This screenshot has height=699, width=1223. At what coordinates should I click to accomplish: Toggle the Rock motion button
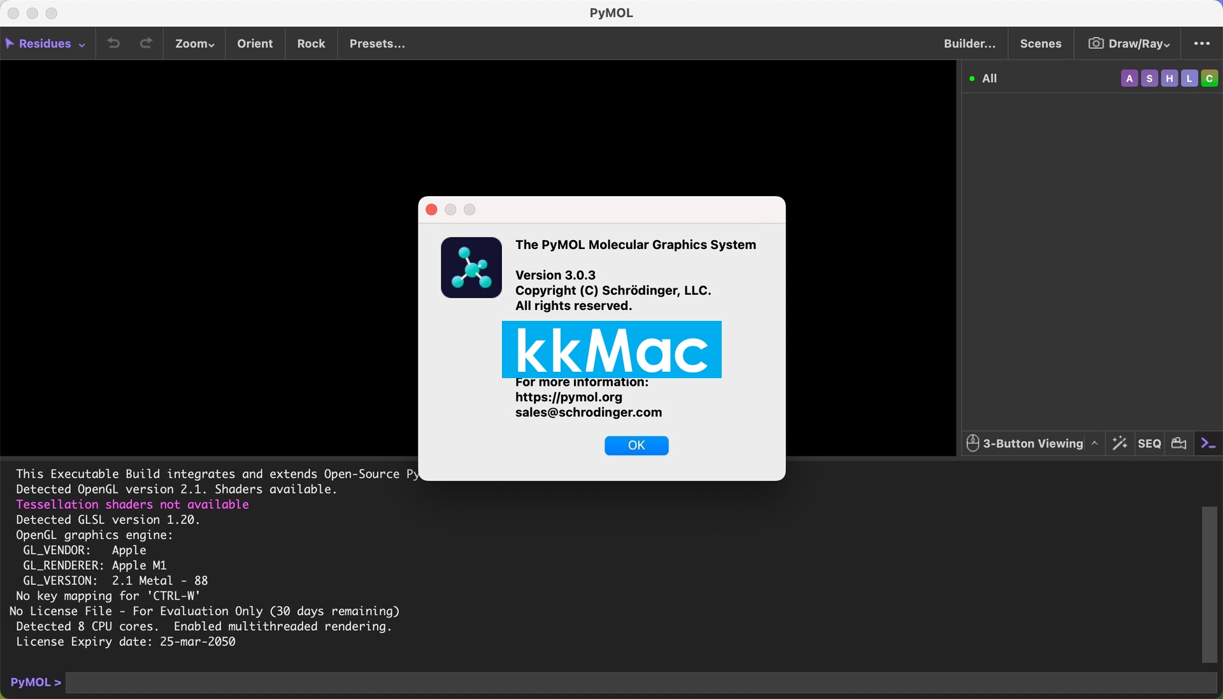311,43
